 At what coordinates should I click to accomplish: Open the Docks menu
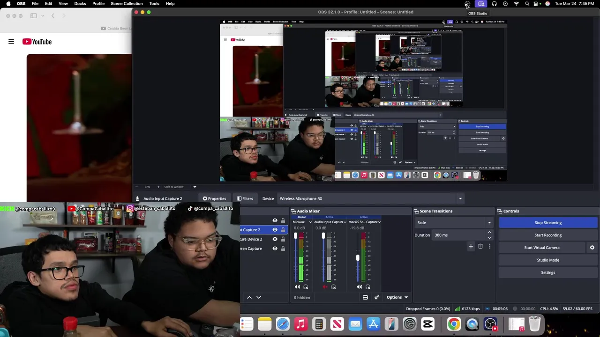point(80,4)
